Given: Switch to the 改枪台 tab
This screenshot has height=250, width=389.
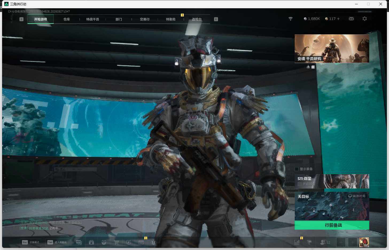Looking at the screenshot, I should click(x=197, y=19).
